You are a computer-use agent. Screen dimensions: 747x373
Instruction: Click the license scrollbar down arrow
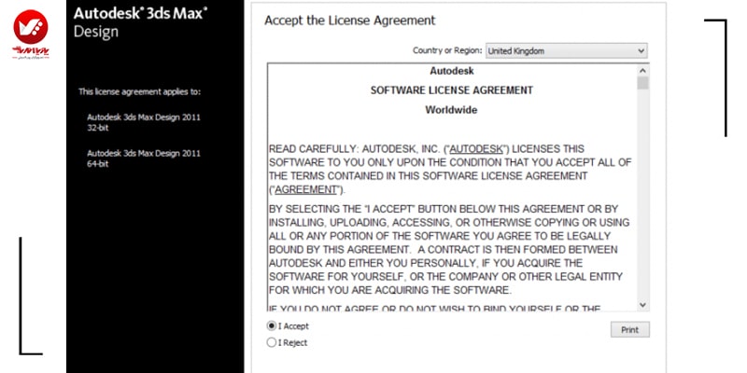[x=642, y=305]
